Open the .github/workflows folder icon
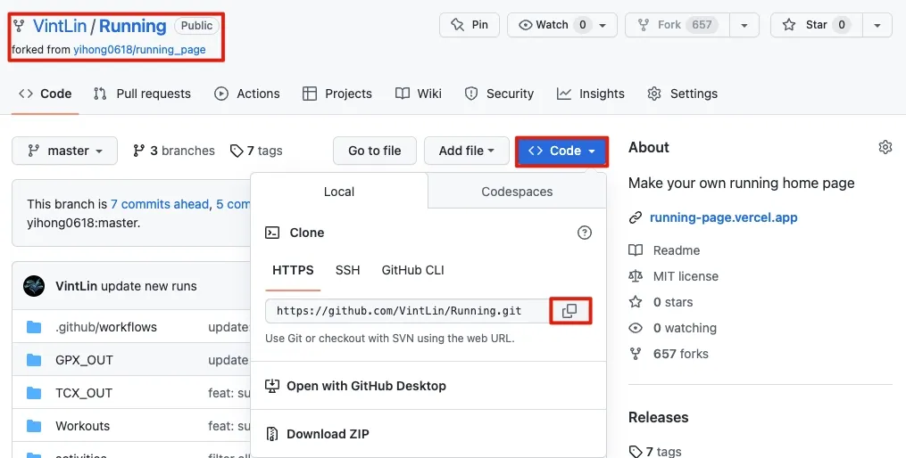 click(34, 327)
